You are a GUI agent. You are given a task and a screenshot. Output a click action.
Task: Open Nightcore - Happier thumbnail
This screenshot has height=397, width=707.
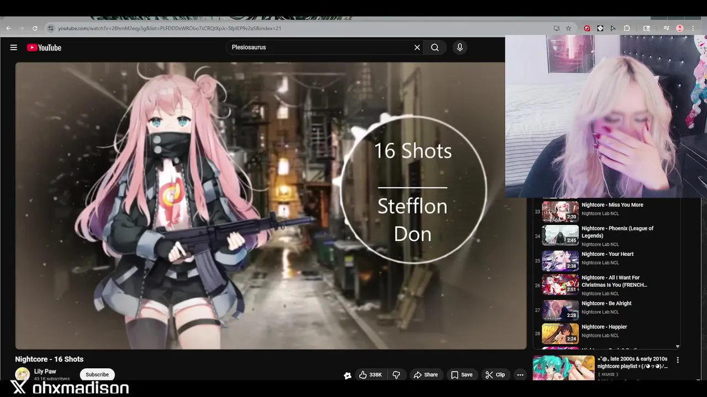(x=560, y=333)
